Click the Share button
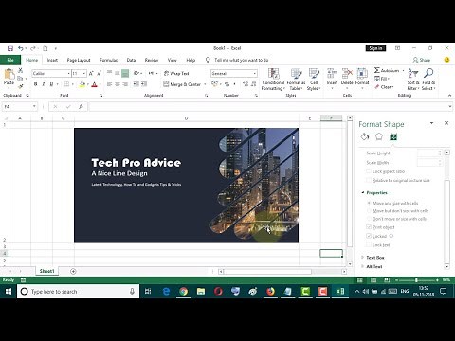455x341 pixels. 422,60
